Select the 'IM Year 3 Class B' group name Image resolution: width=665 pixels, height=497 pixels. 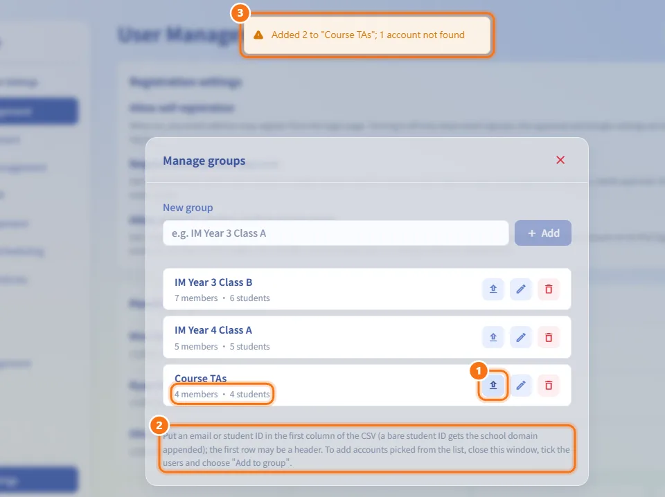point(213,282)
